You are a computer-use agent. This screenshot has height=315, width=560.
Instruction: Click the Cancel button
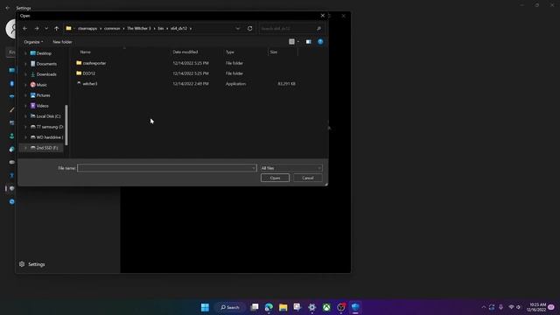click(307, 178)
